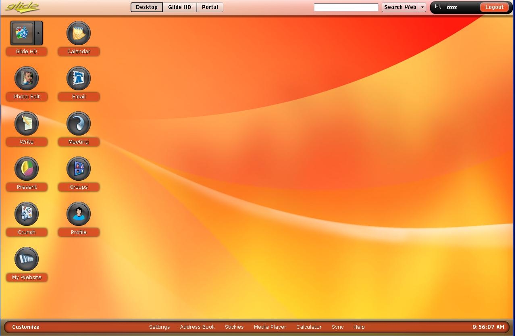
Task: Click the Email label under its icon
Action: click(79, 97)
